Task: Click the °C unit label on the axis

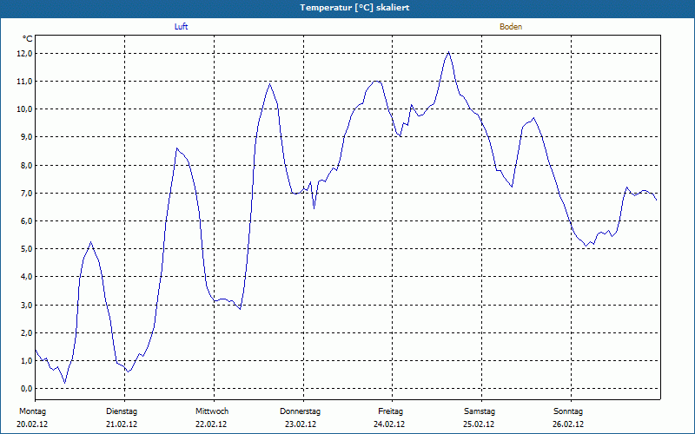Action: 28,39
